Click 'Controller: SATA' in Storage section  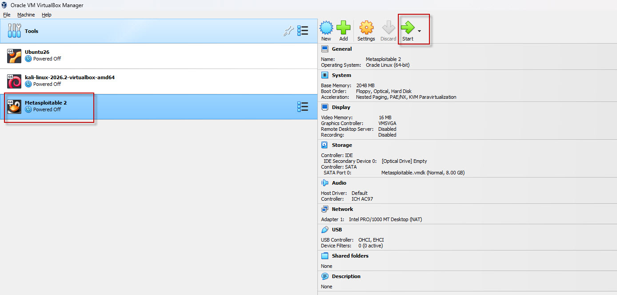click(x=339, y=167)
